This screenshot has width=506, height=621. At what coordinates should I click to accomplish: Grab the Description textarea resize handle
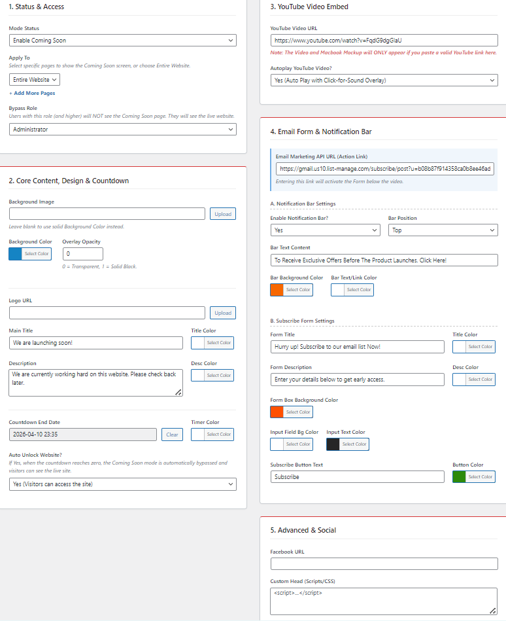179,393
